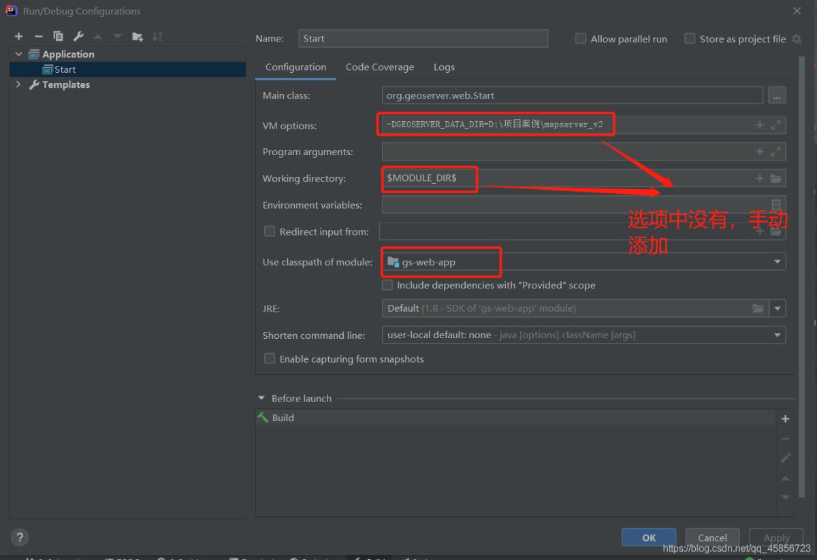The height and width of the screenshot is (560, 817).
Task: Click the Sort configurations icon
Action: pos(157,37)
